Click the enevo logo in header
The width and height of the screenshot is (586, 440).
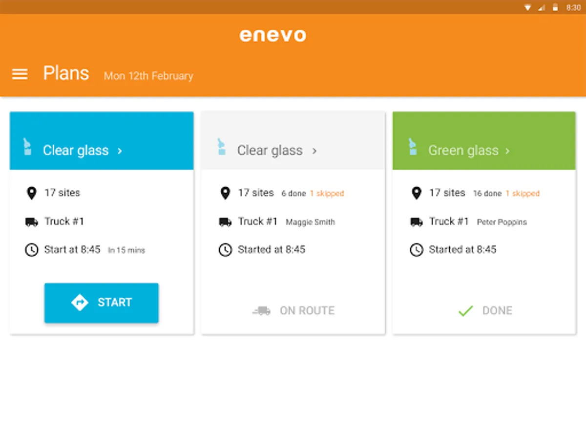(x=272, y=35)
